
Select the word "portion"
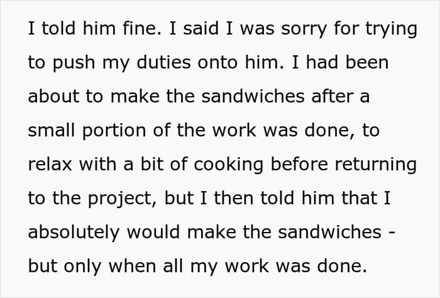pyautogui.click(x=114, y=131)
